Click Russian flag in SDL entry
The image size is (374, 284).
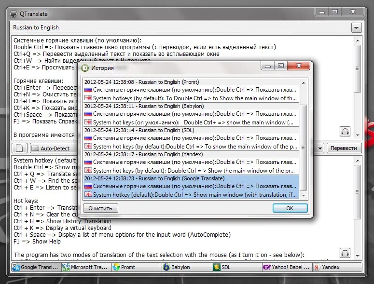click(x=88, y=138)
